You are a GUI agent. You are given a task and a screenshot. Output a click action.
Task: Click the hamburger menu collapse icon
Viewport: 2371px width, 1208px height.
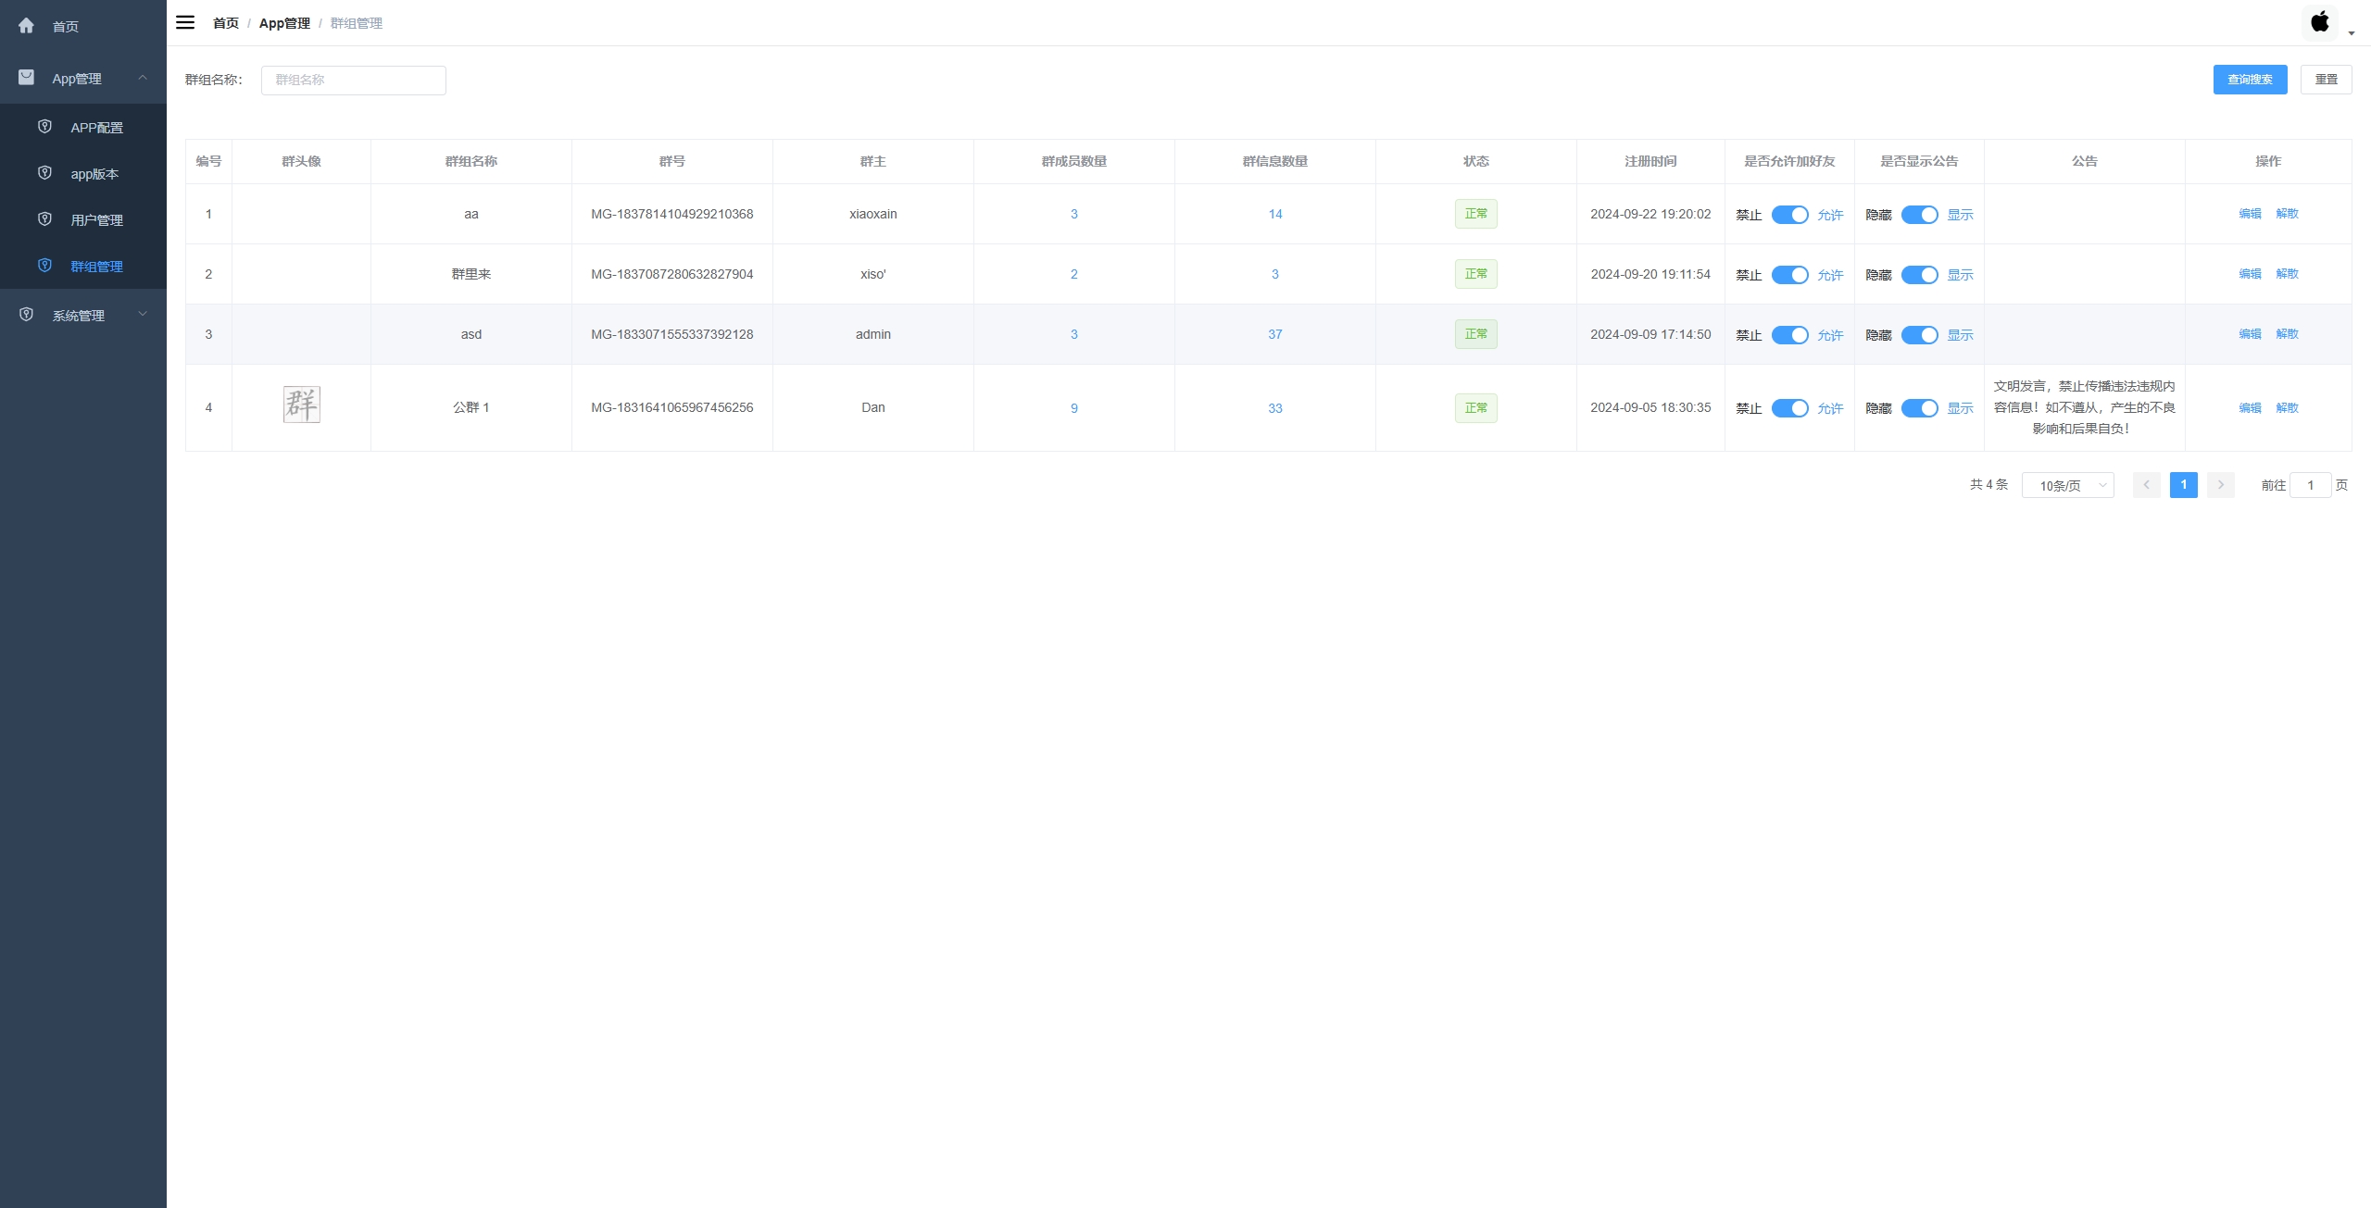coord(185,22)
